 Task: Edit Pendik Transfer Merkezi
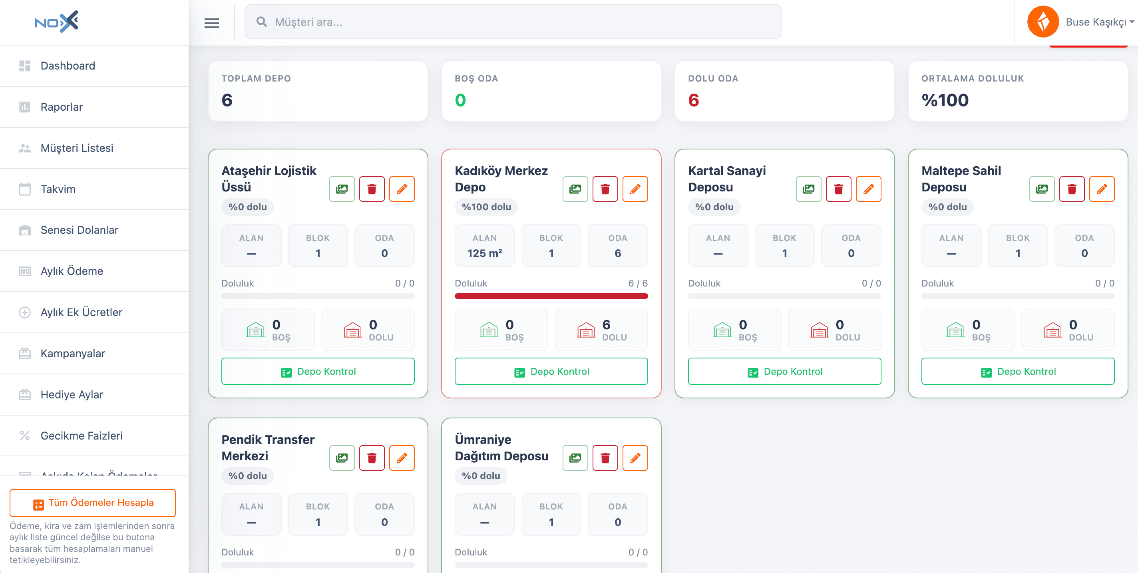tap(402, 458)
